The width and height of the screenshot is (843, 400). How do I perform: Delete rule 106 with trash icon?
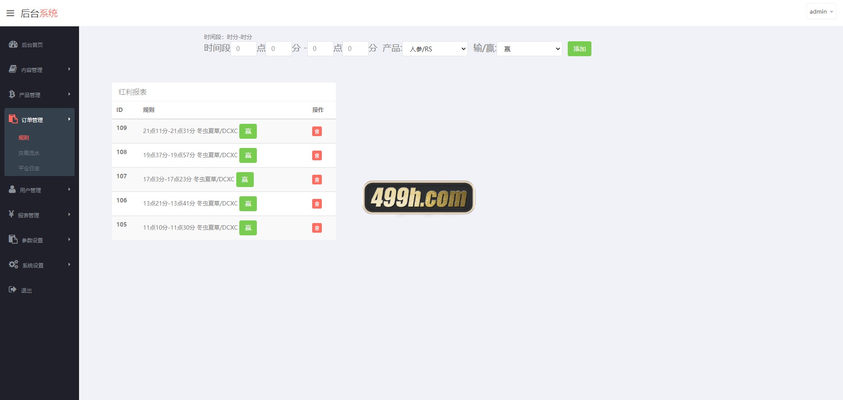coord(317,204)
